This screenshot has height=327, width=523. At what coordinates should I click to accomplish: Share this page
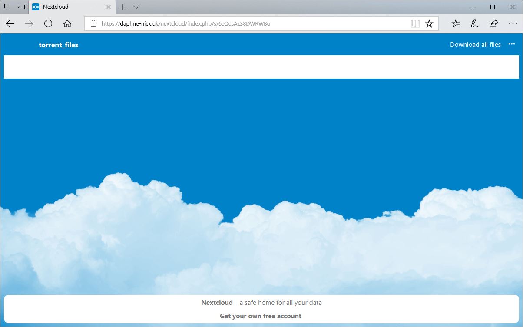pos(493,24)
